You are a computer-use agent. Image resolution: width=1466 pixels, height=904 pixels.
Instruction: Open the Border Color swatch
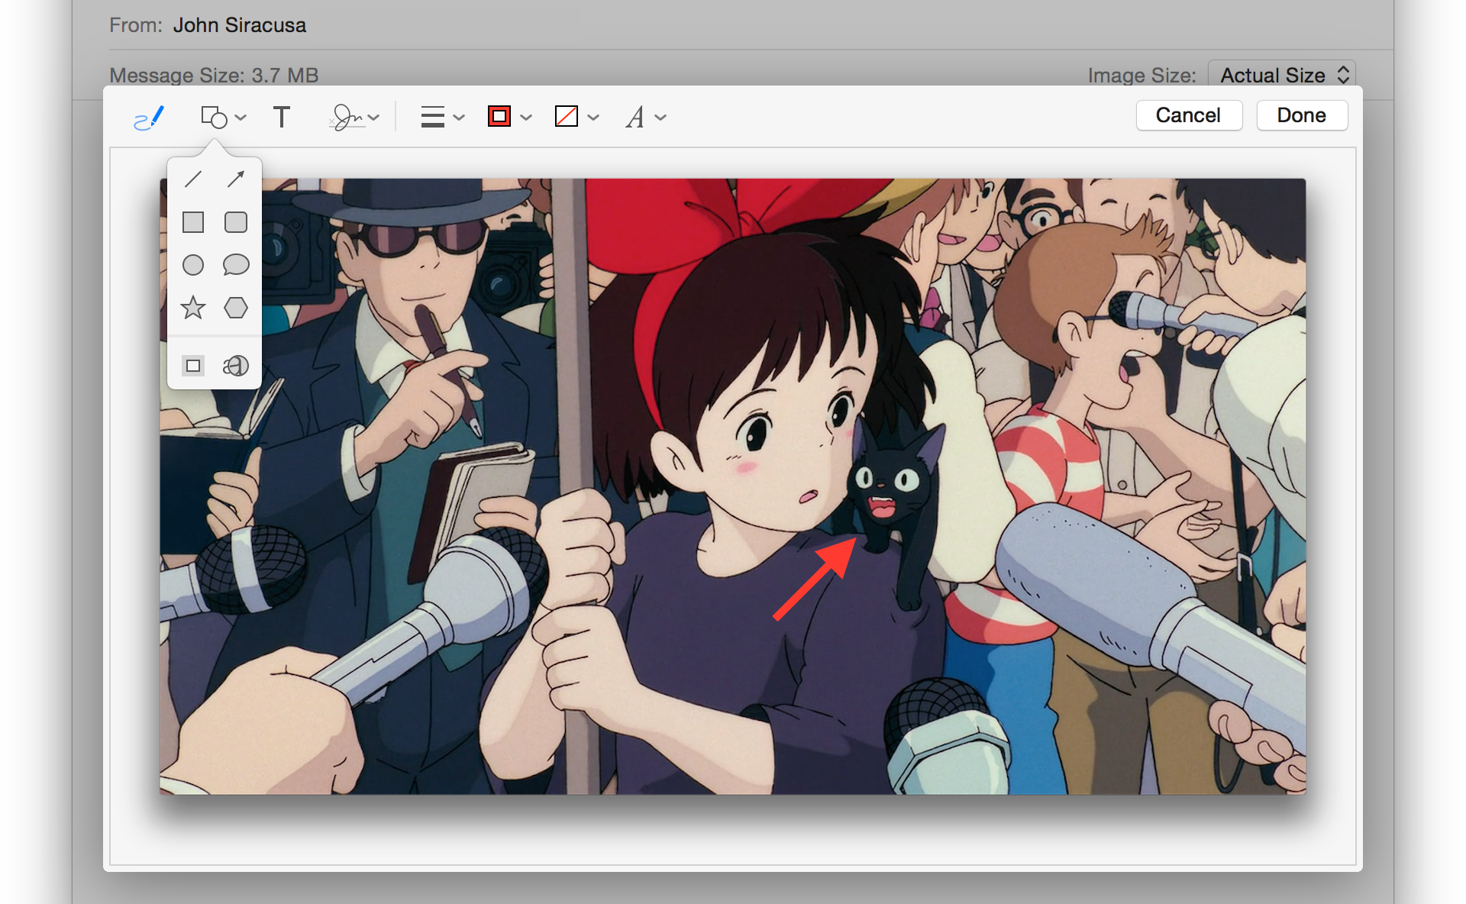[499, 116]
